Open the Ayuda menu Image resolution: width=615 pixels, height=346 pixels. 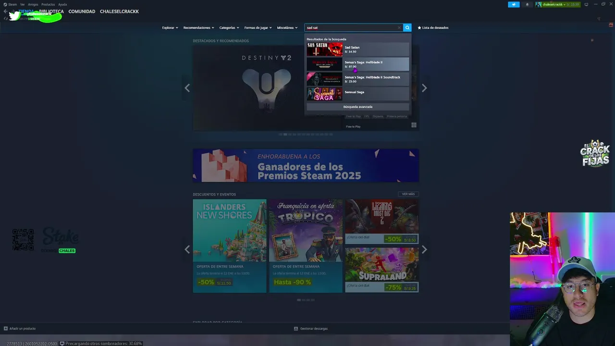click(x=62, y=4)
